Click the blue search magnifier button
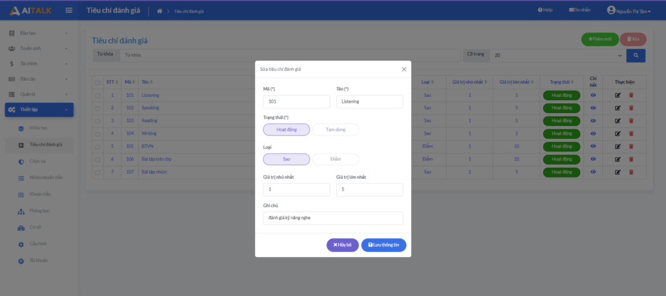666x296 pixels. coord(636,56)
